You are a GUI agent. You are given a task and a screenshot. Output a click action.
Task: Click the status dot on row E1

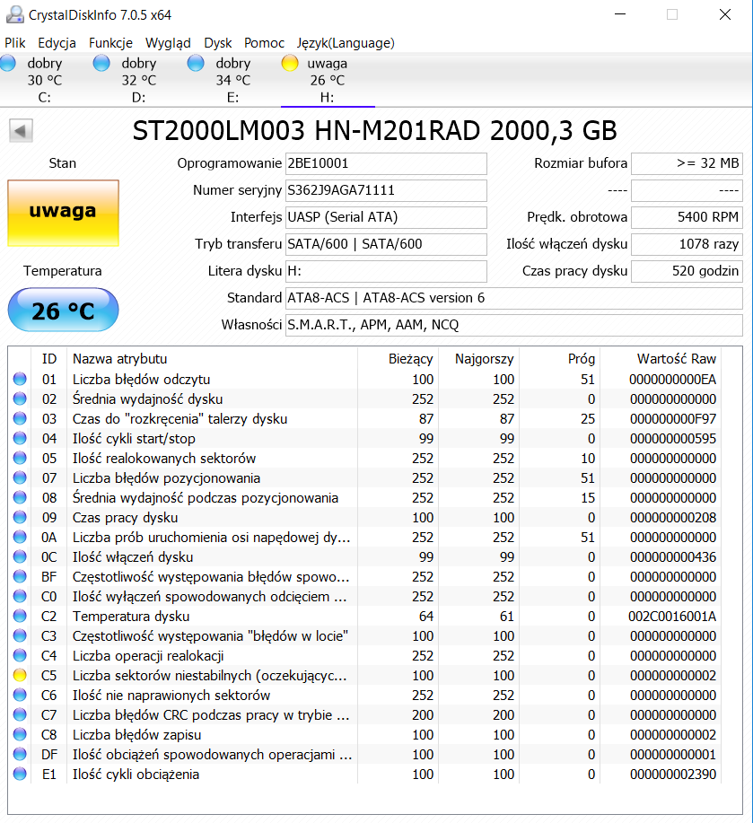click(20, 775)
